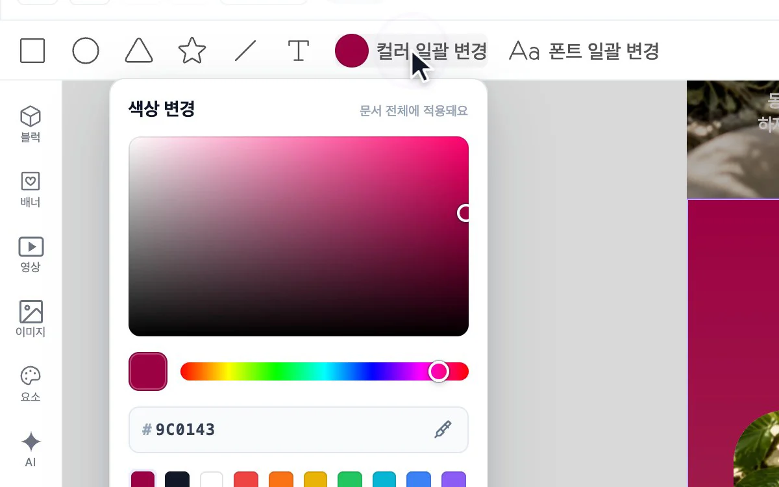Select the text tool

click(x=299, y=51)
